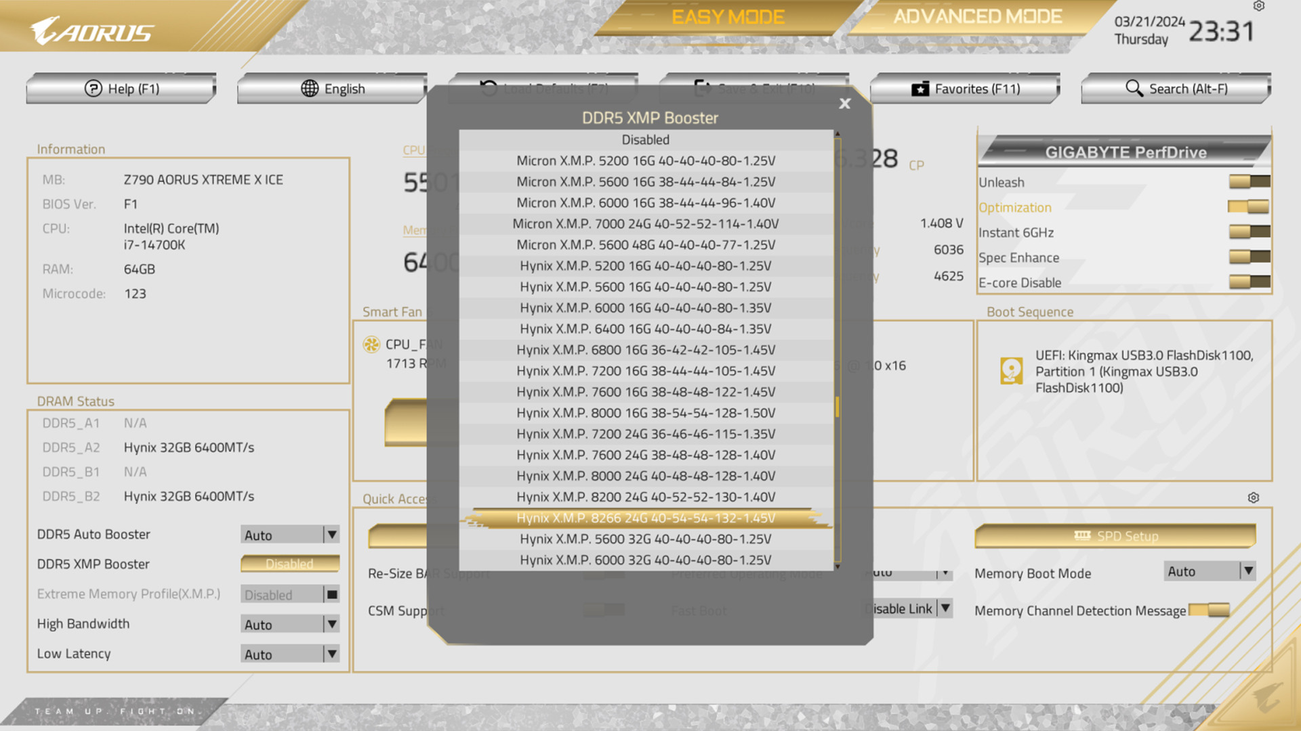Open High Bandwidth dropdown
The height and width of the screenshot is (731, 1301).
click(x=290, y=624)
